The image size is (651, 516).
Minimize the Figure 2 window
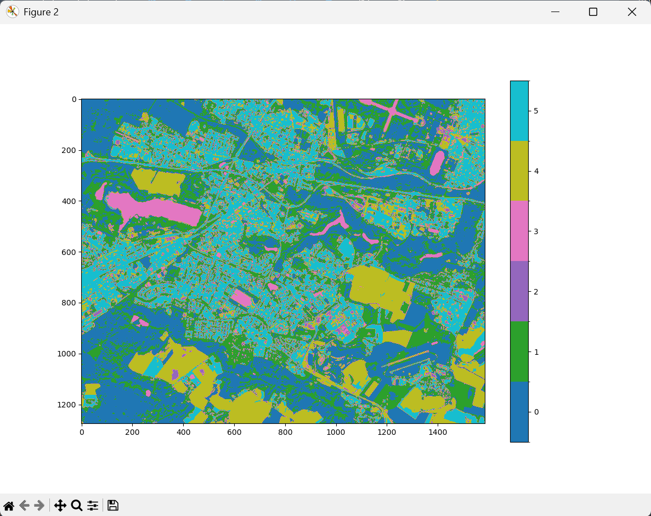coord(556,12)
